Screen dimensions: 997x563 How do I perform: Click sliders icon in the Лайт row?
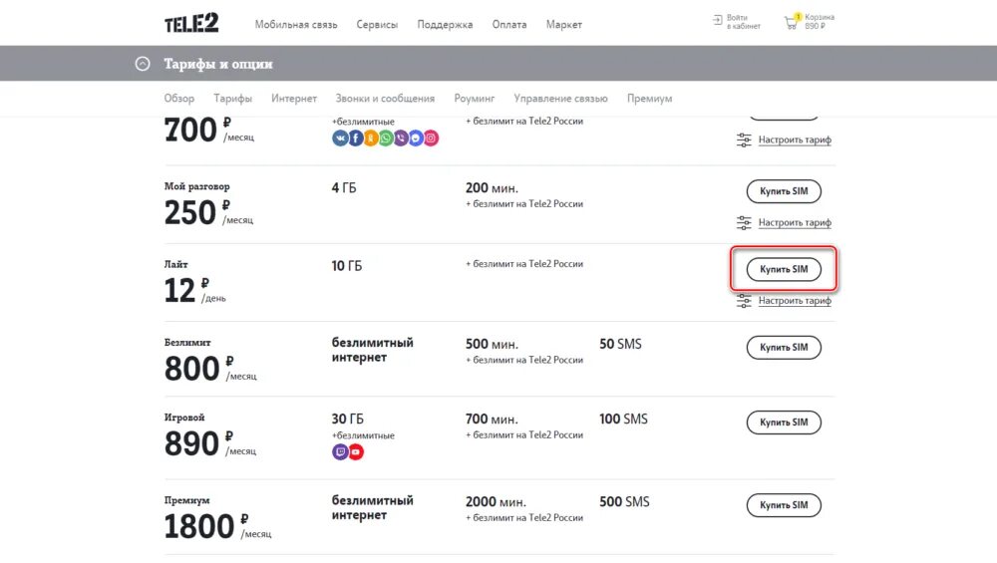[744, 301]
